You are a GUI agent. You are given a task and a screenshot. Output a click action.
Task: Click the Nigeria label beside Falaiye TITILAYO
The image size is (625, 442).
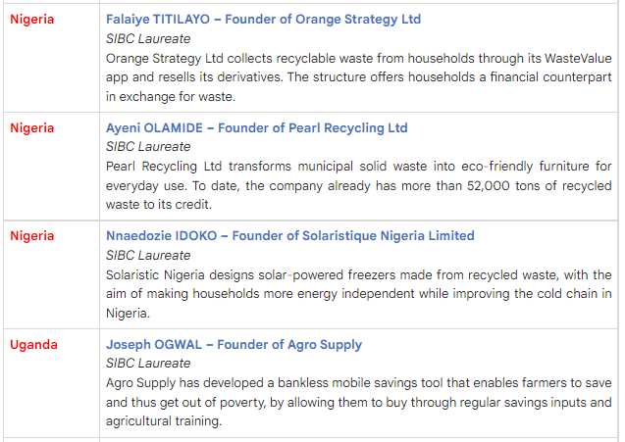point(32,20)
